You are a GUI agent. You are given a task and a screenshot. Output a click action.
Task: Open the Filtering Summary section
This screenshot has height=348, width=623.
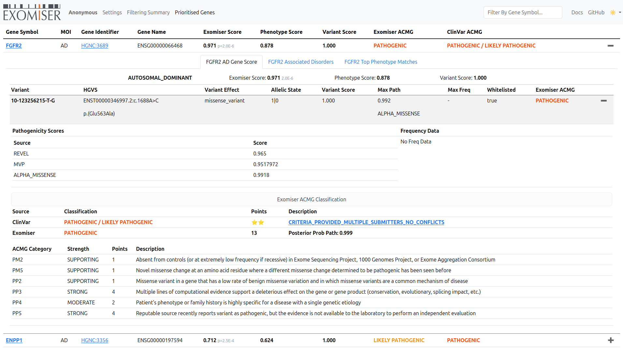tap(148, 12)
